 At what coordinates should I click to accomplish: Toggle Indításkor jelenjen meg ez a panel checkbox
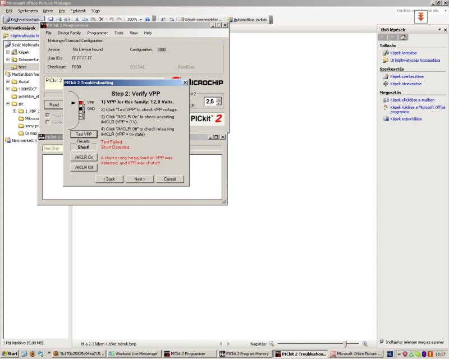point(382,342)
